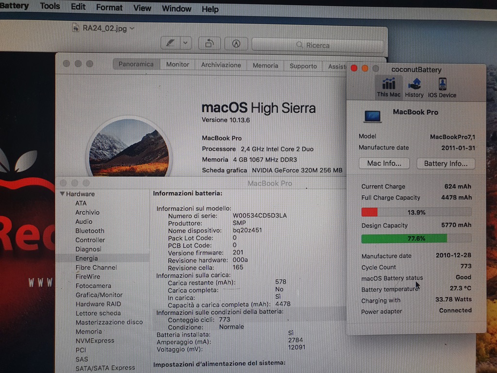
Task: Open the Battery menu in menu bar
Action: [x=14, y=6]
